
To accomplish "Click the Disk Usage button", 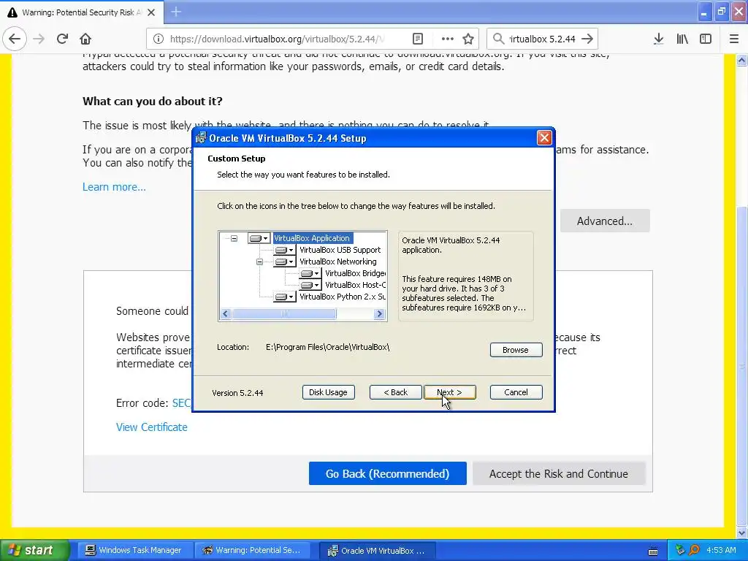I will [328, 392].
